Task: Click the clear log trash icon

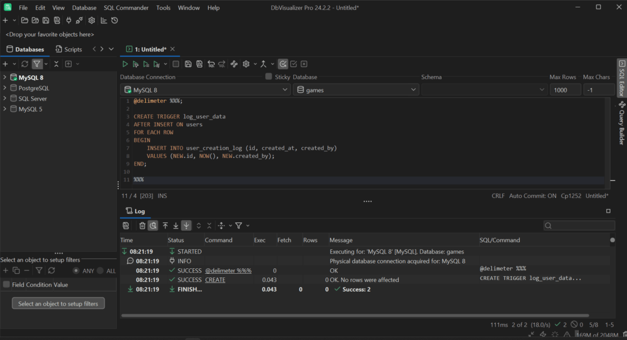Action: click(142, 225)
